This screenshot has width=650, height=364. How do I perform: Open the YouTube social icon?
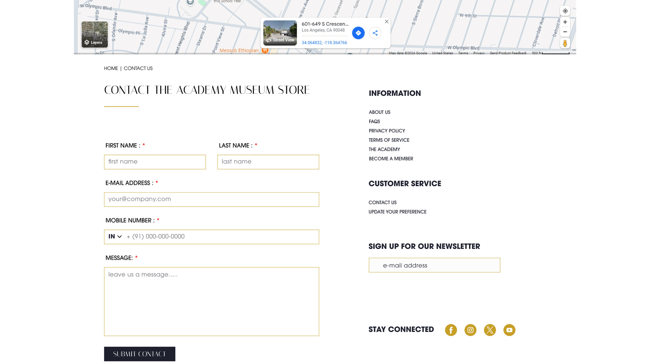pos(509,330)
